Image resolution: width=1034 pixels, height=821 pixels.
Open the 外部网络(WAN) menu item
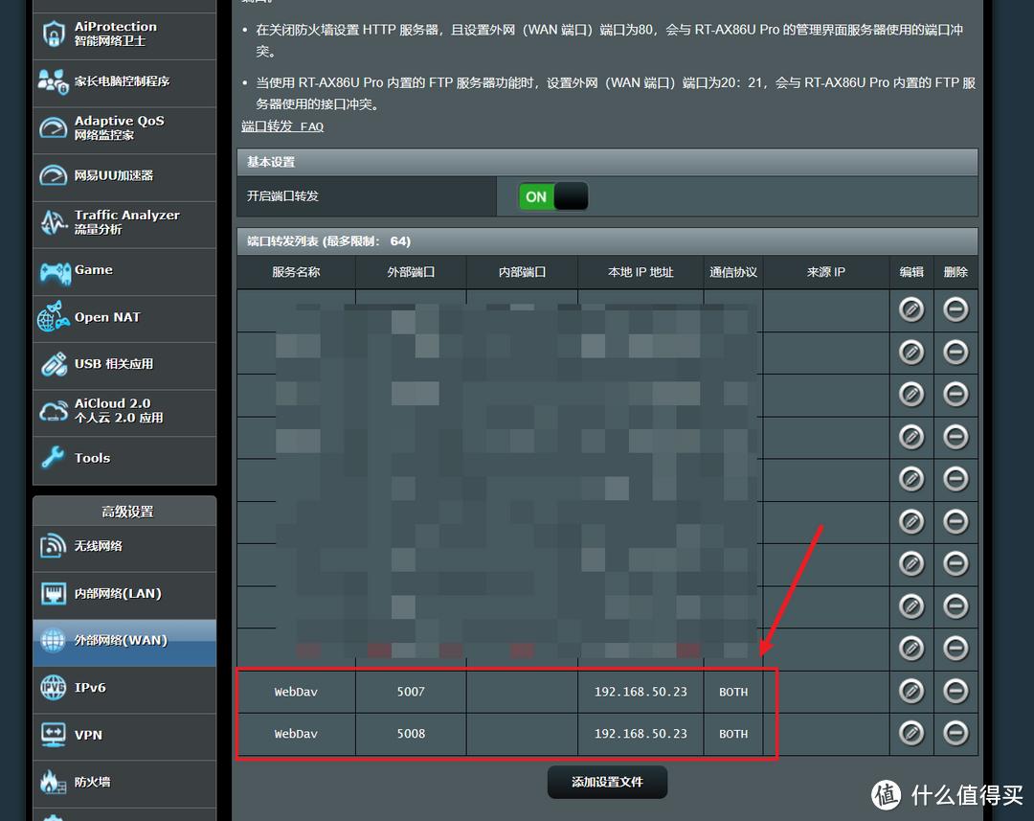click(x=124, y=641)
